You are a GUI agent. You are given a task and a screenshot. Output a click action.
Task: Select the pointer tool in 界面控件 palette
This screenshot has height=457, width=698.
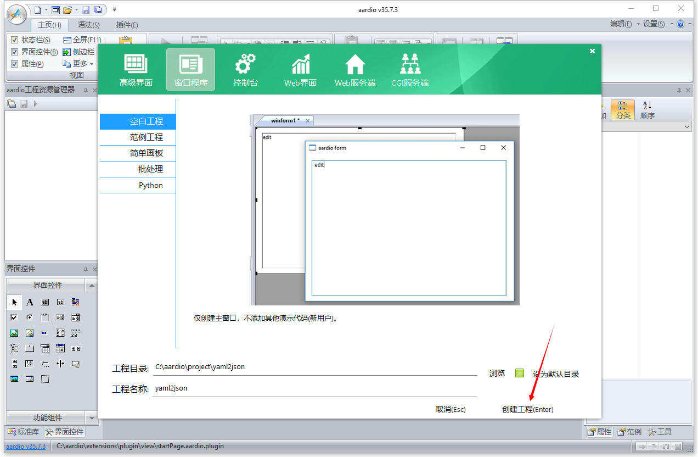[14, 302]
